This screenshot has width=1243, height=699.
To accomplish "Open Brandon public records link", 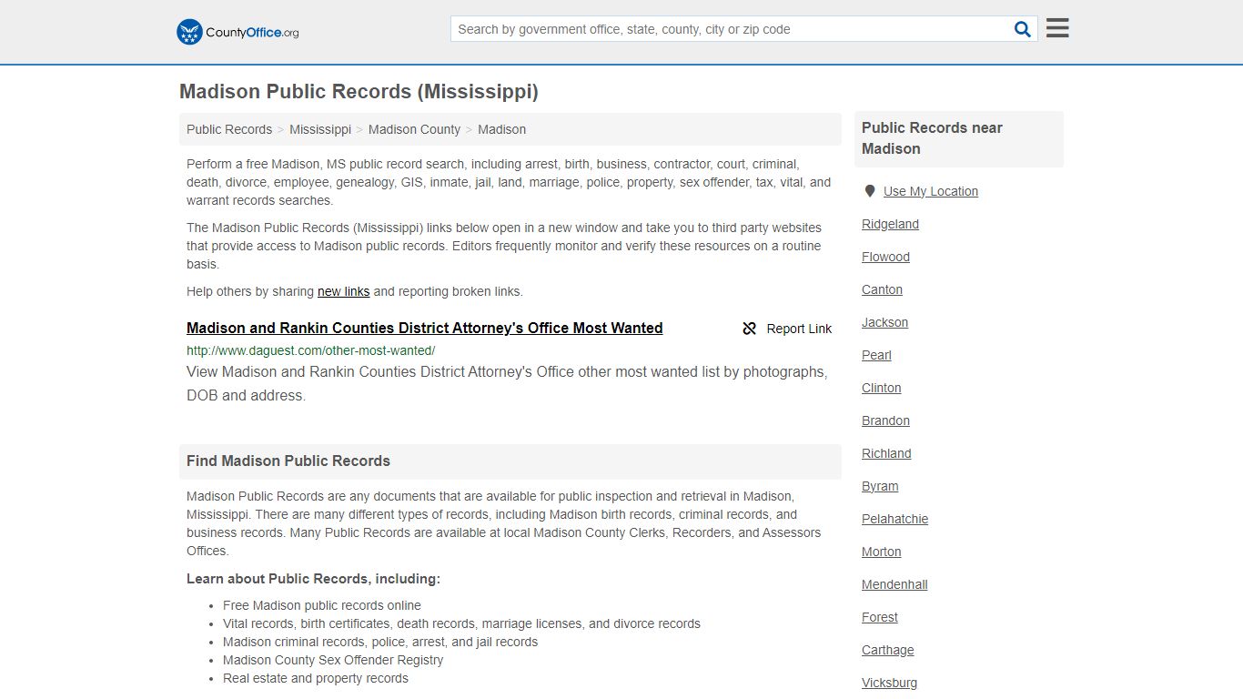I will click(x=885, y=420).
